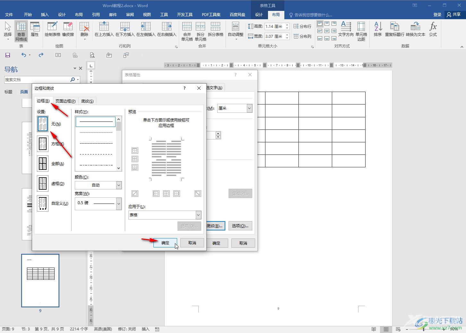
Task: Open the Apply to dropdown
Action: coord(198,215)
